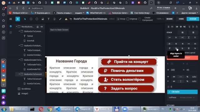This screenshot has height=112, width=200.
Task: Toggle the Clickable checkbox
Action: tap(182, 92)
